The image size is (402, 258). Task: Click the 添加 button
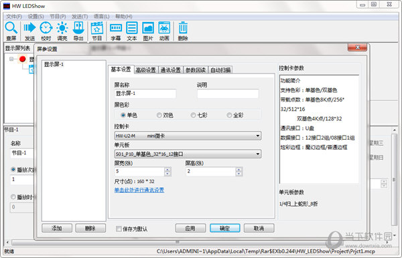pyautogui.click(x=57, y=228)
